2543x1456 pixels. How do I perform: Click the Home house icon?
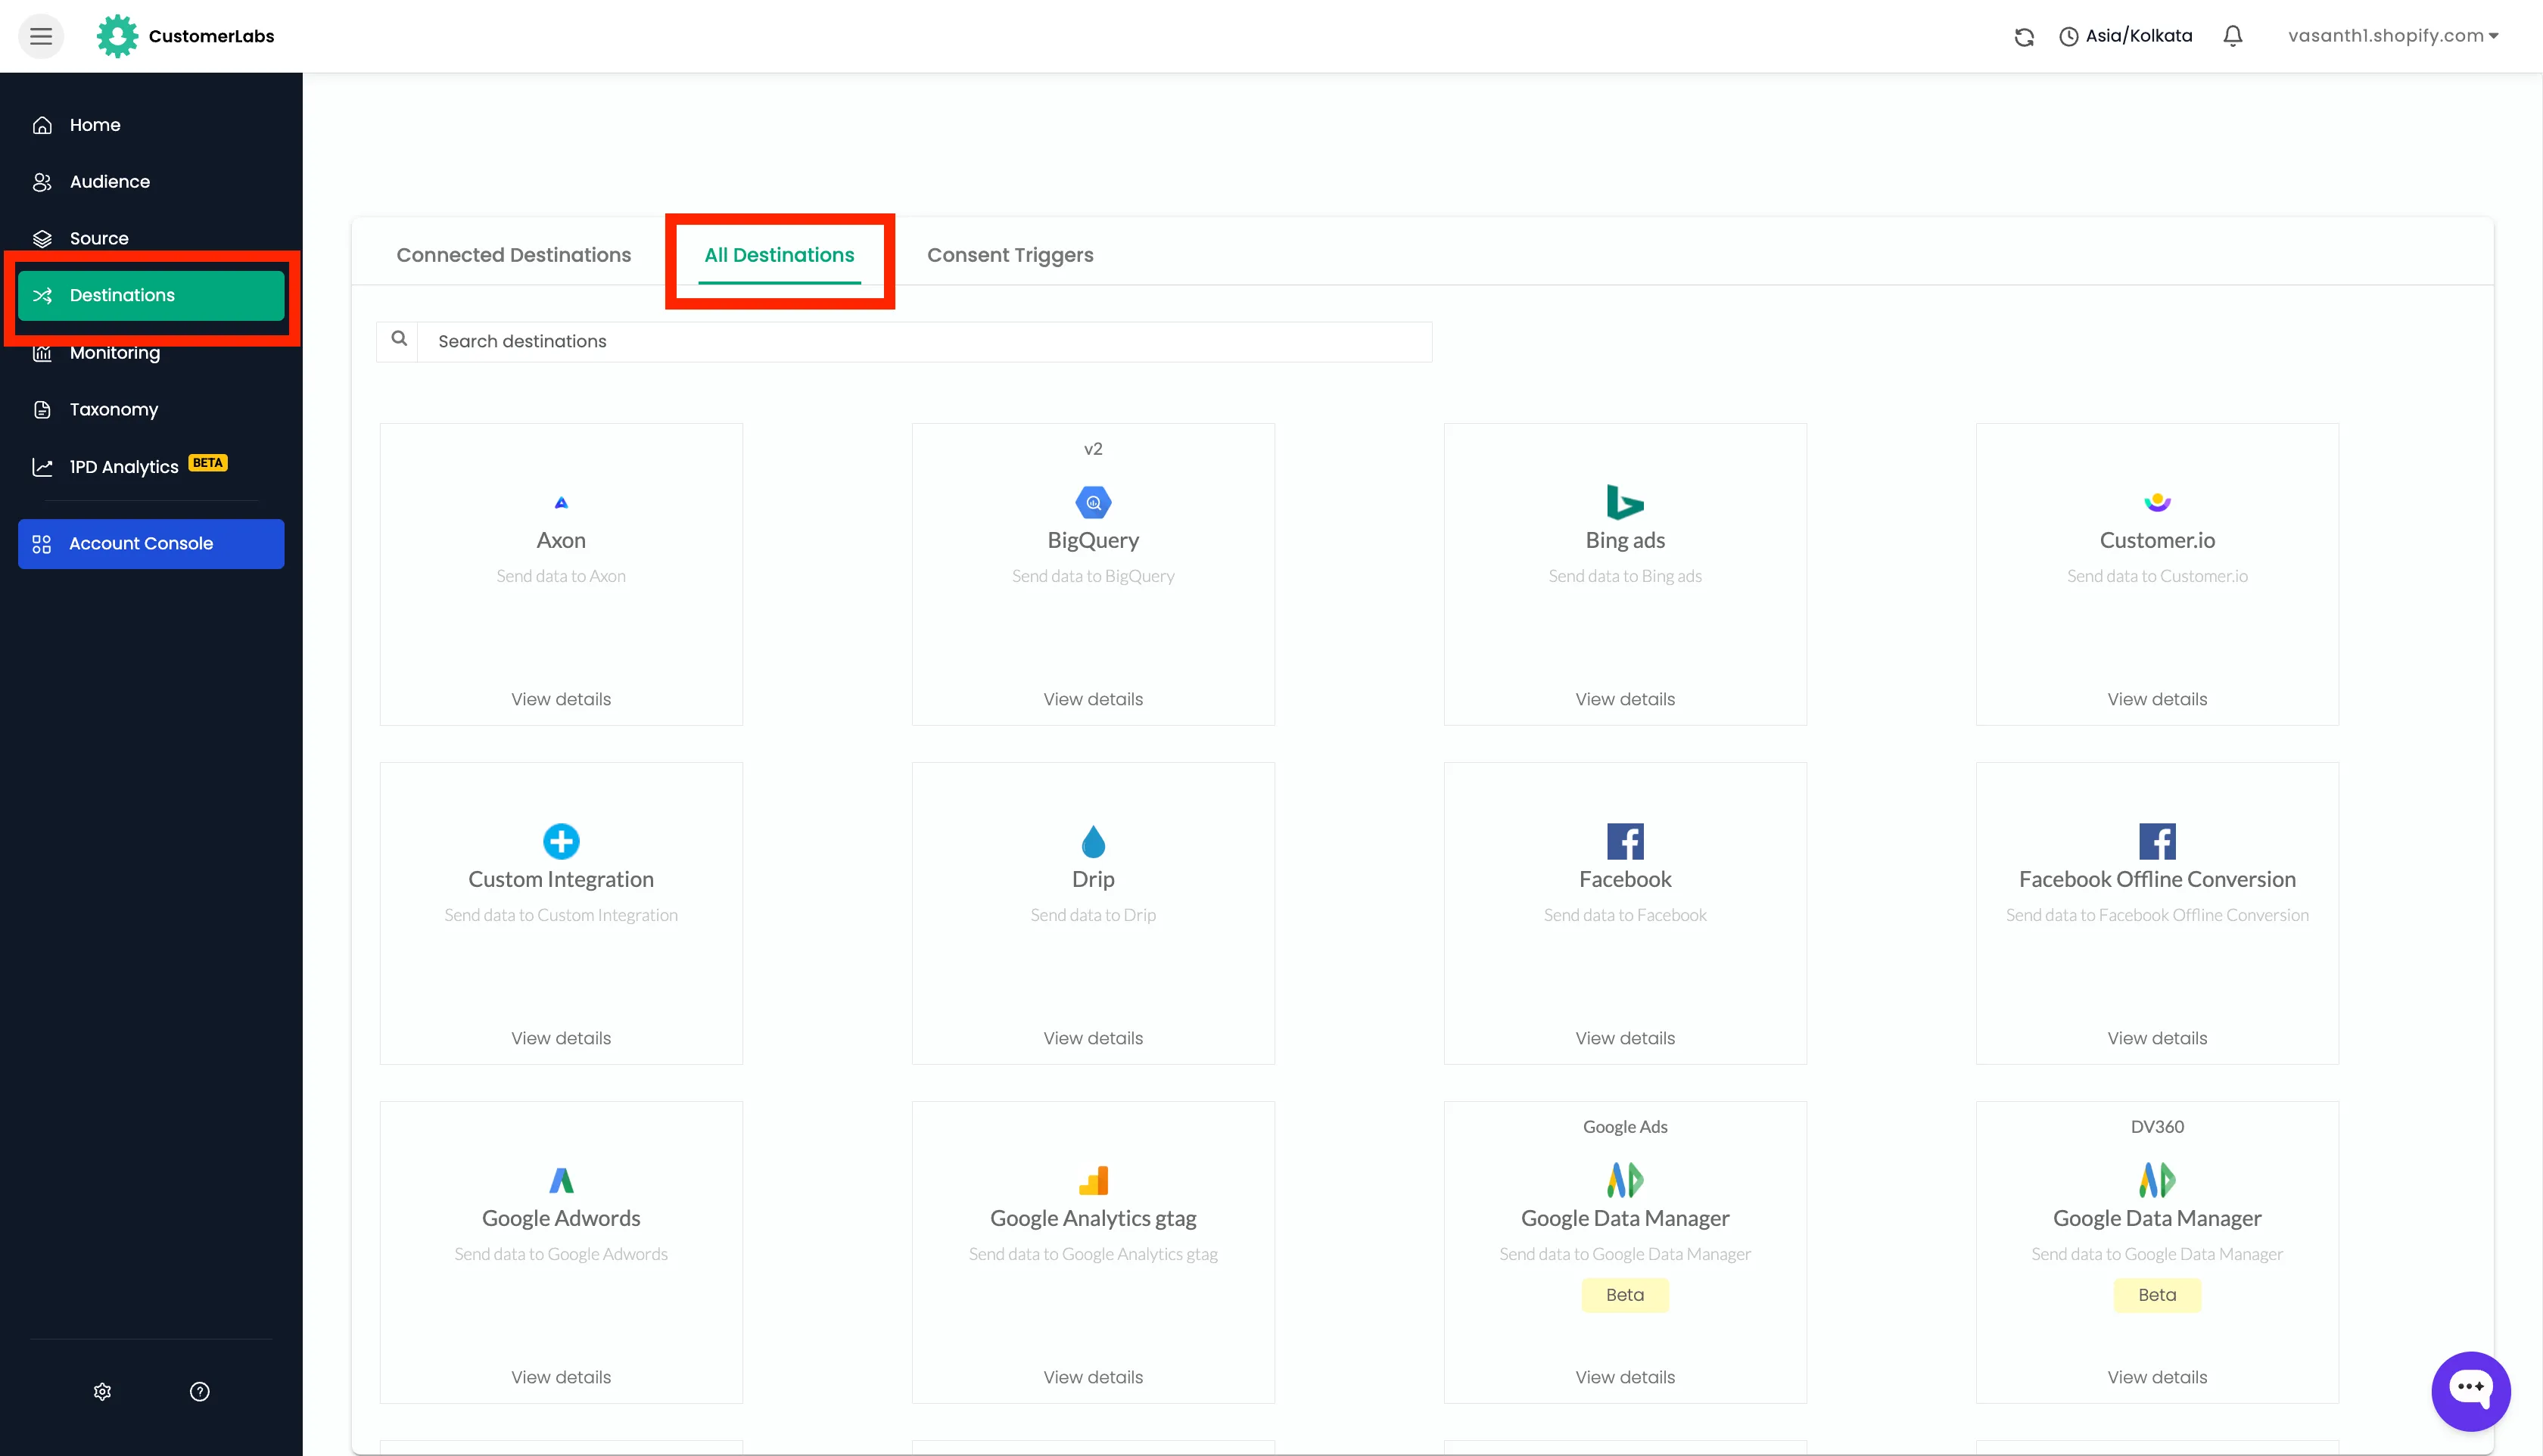point(42,125)
